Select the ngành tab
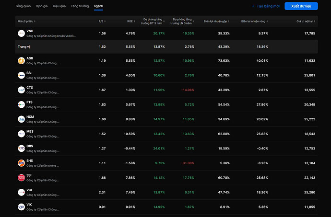The width and height of the screenshot is (331, 217). pyautogui.click(x=98, y=6)
